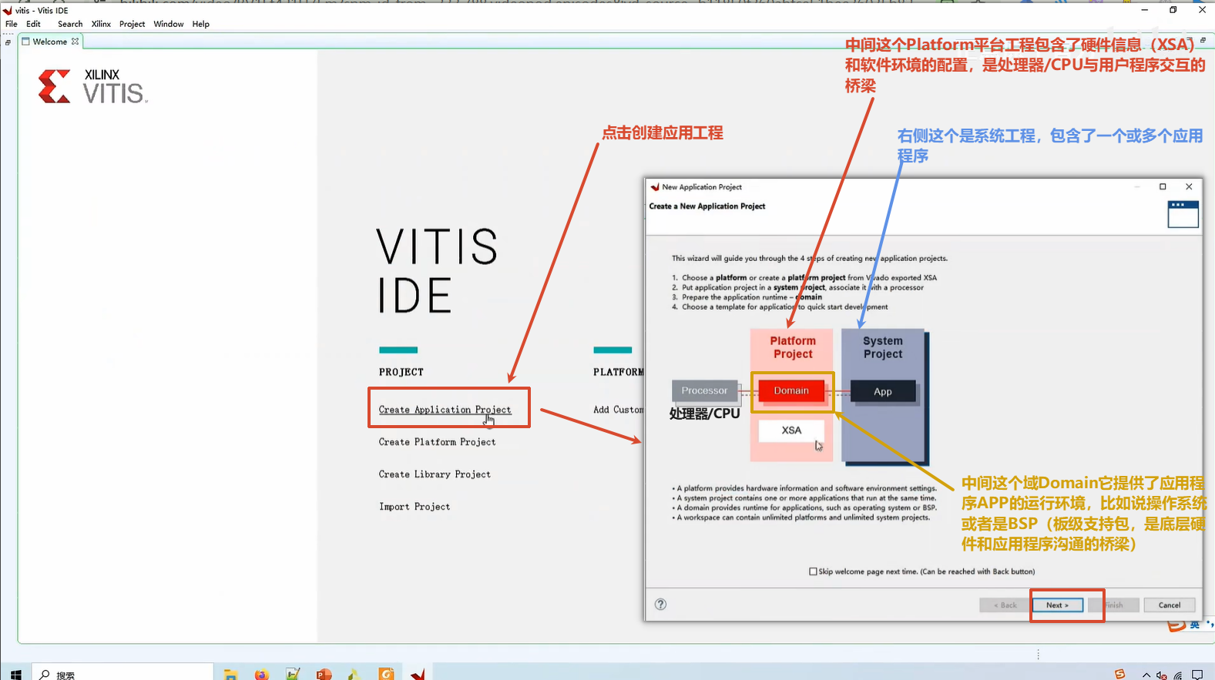The width and height of the screenshot is (1215, 680).
Task: Click the restore view icon left of Welcome tab
Action: point(8,42)
